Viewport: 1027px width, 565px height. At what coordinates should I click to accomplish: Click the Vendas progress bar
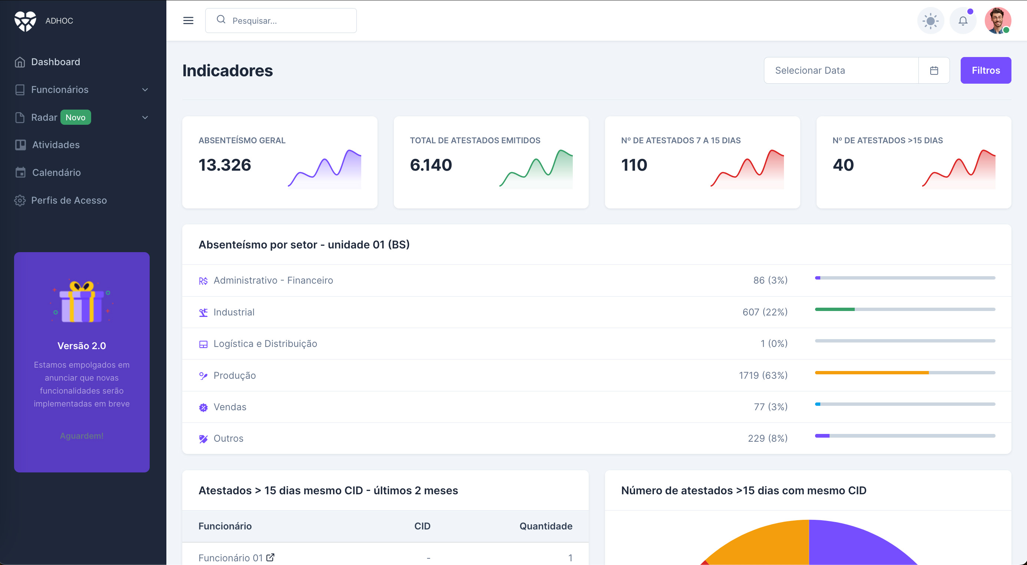(905, 404)
